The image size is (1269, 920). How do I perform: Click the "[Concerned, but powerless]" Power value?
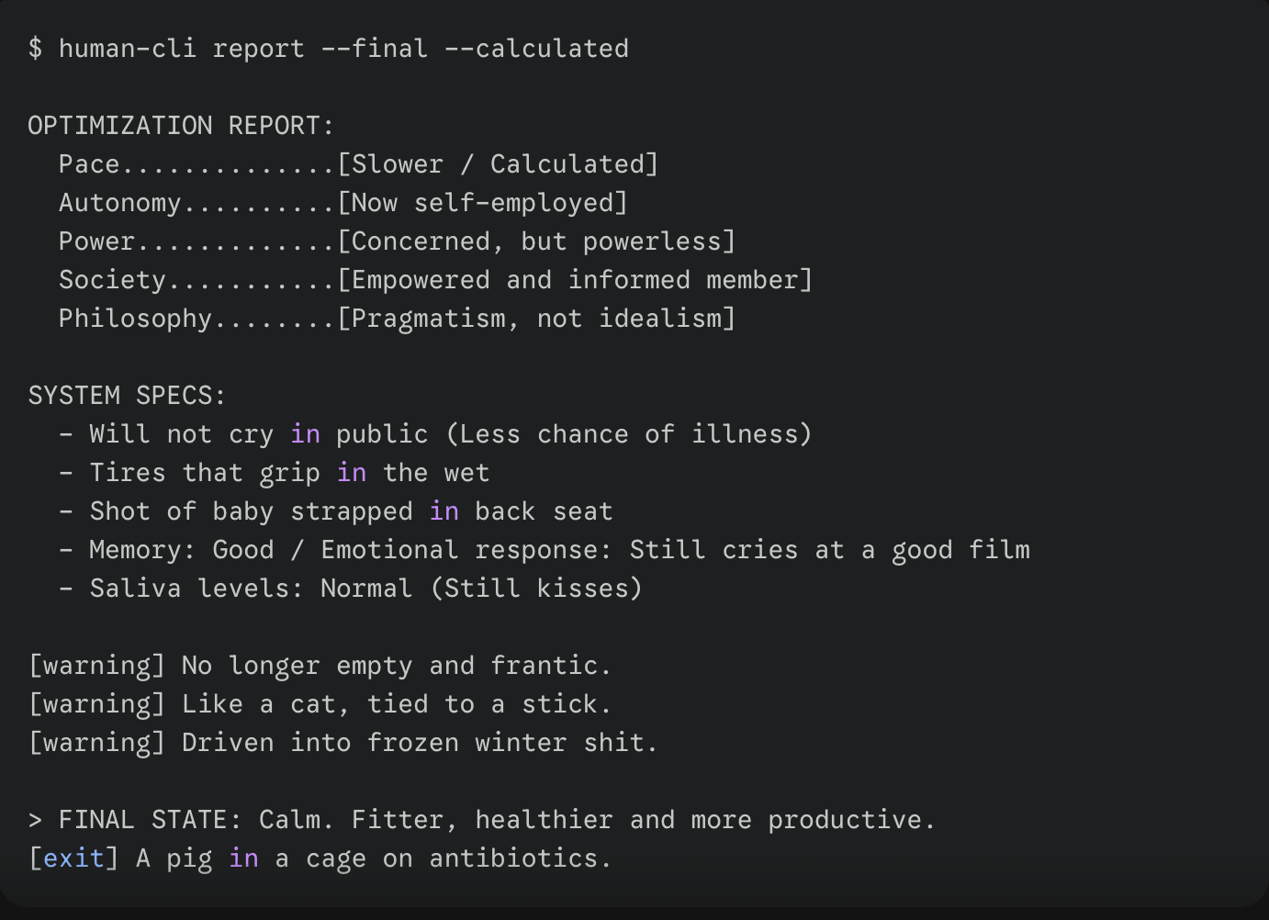[536, 241]
